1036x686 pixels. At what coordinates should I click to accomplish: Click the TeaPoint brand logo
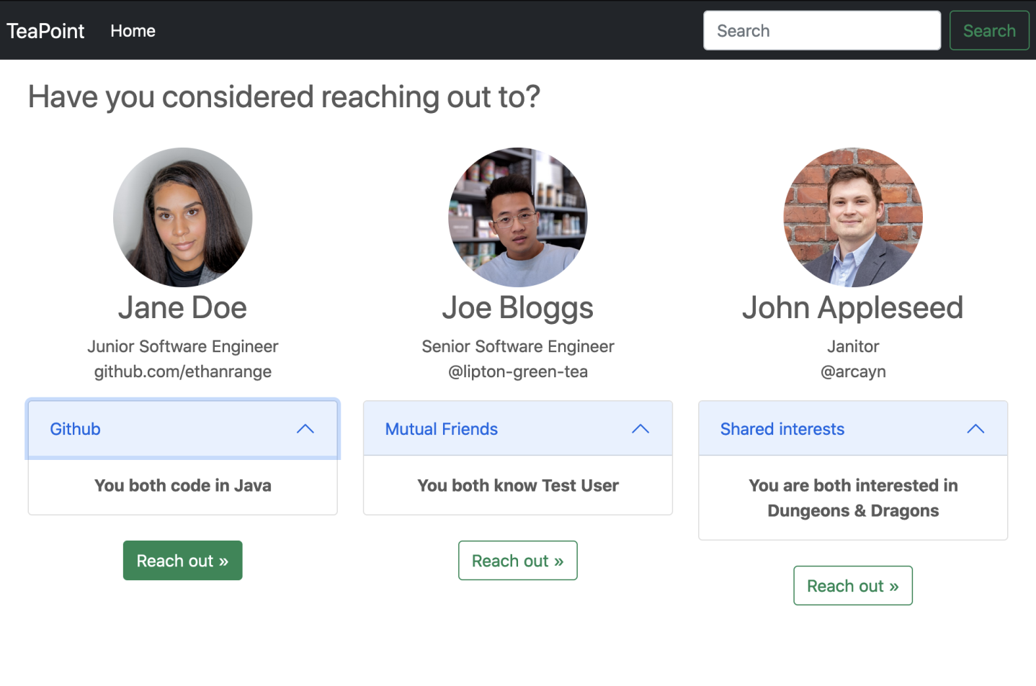click(x=45, y=31)
